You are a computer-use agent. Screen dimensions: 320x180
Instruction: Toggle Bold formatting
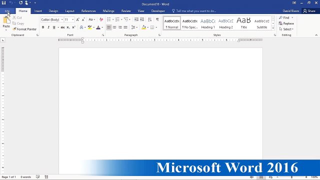click(43, 27)
